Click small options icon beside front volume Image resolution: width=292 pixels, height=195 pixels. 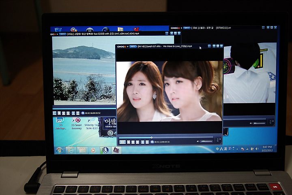(219, 140)
